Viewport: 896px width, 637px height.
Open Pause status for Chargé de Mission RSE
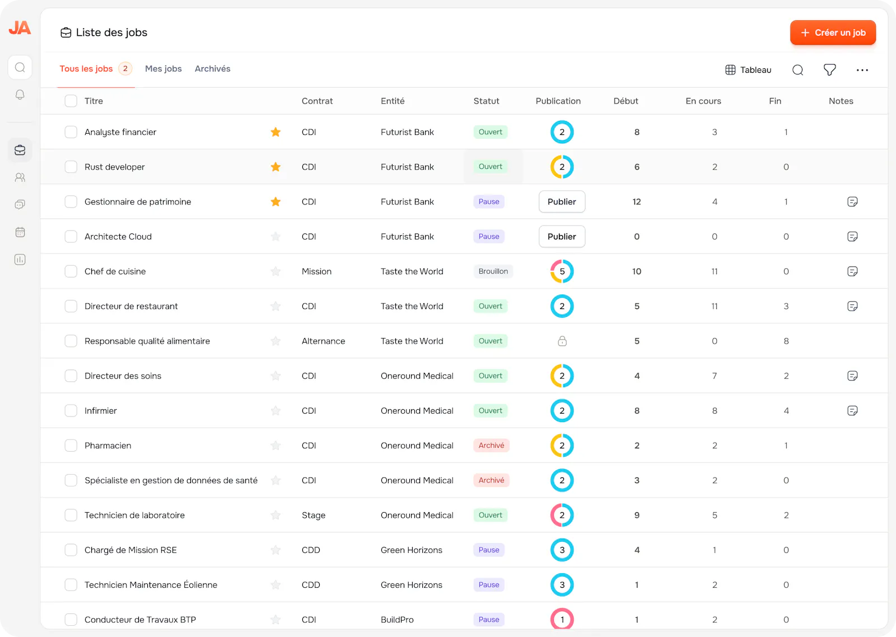pyautogui.click(x=489, y=550)
